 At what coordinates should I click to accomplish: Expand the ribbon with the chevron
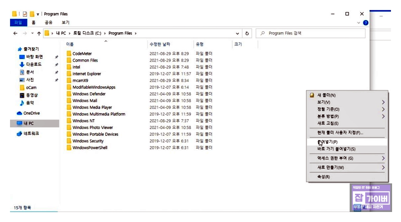point(359,23)
